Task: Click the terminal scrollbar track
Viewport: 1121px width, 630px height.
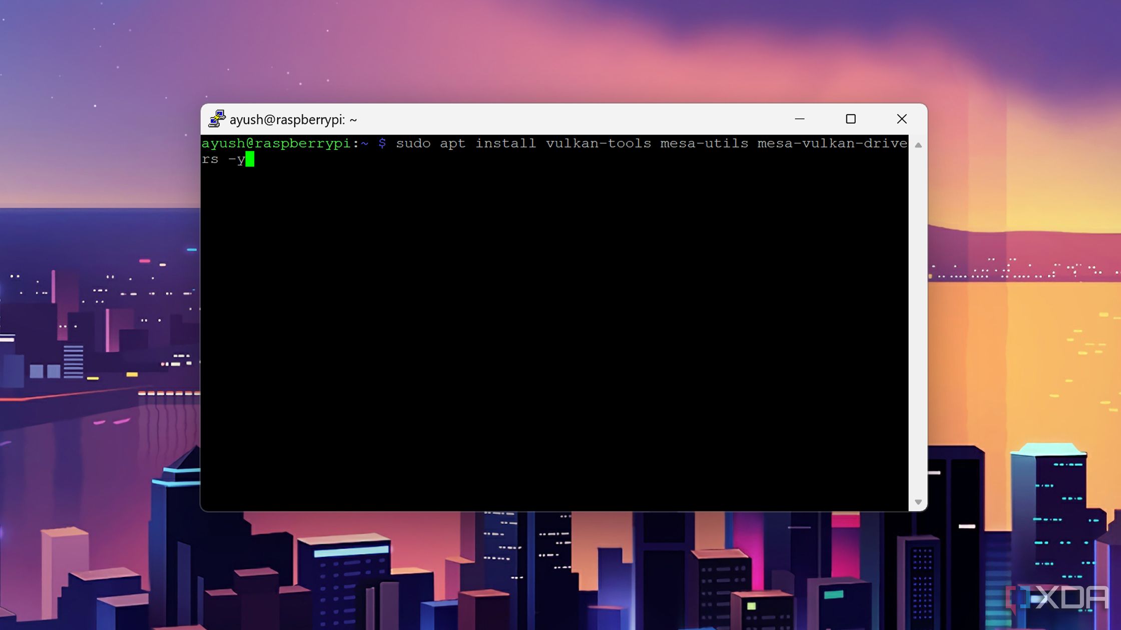Action: tap(918, 323)
